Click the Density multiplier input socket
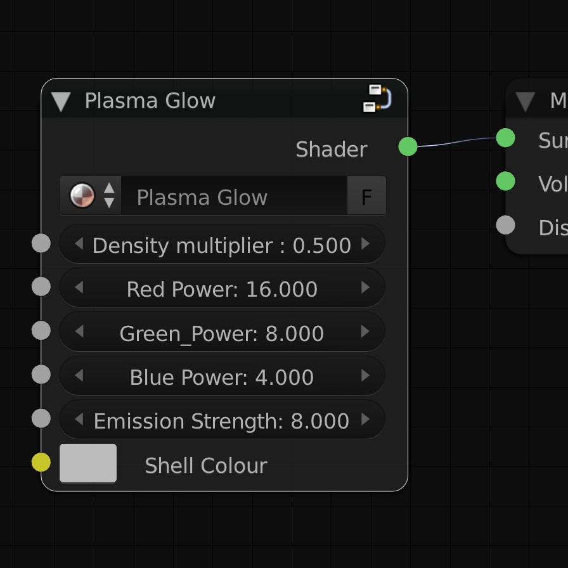568x568 pixels. click(x=41, y=242)
